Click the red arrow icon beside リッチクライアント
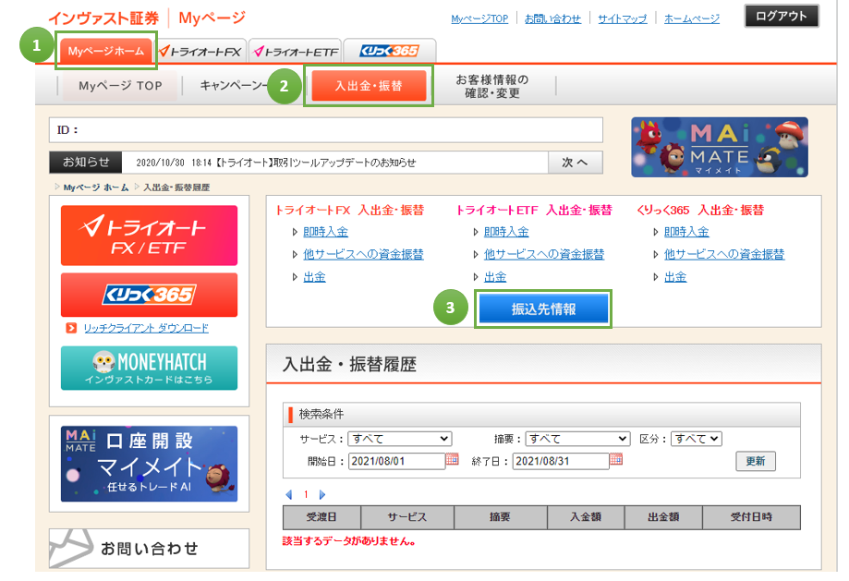 point(71,328)
